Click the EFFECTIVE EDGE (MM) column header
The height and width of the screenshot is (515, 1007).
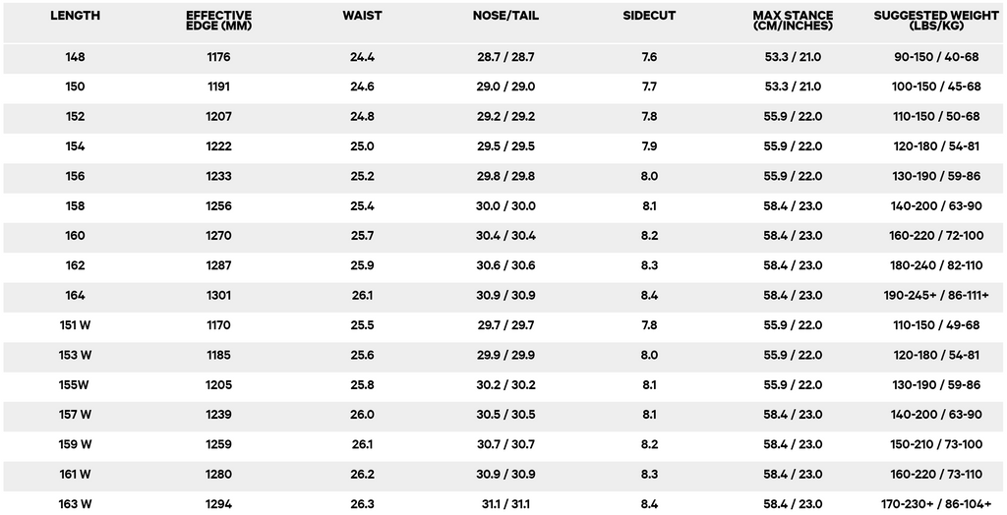pyautogui.click(x=218, y=21)
